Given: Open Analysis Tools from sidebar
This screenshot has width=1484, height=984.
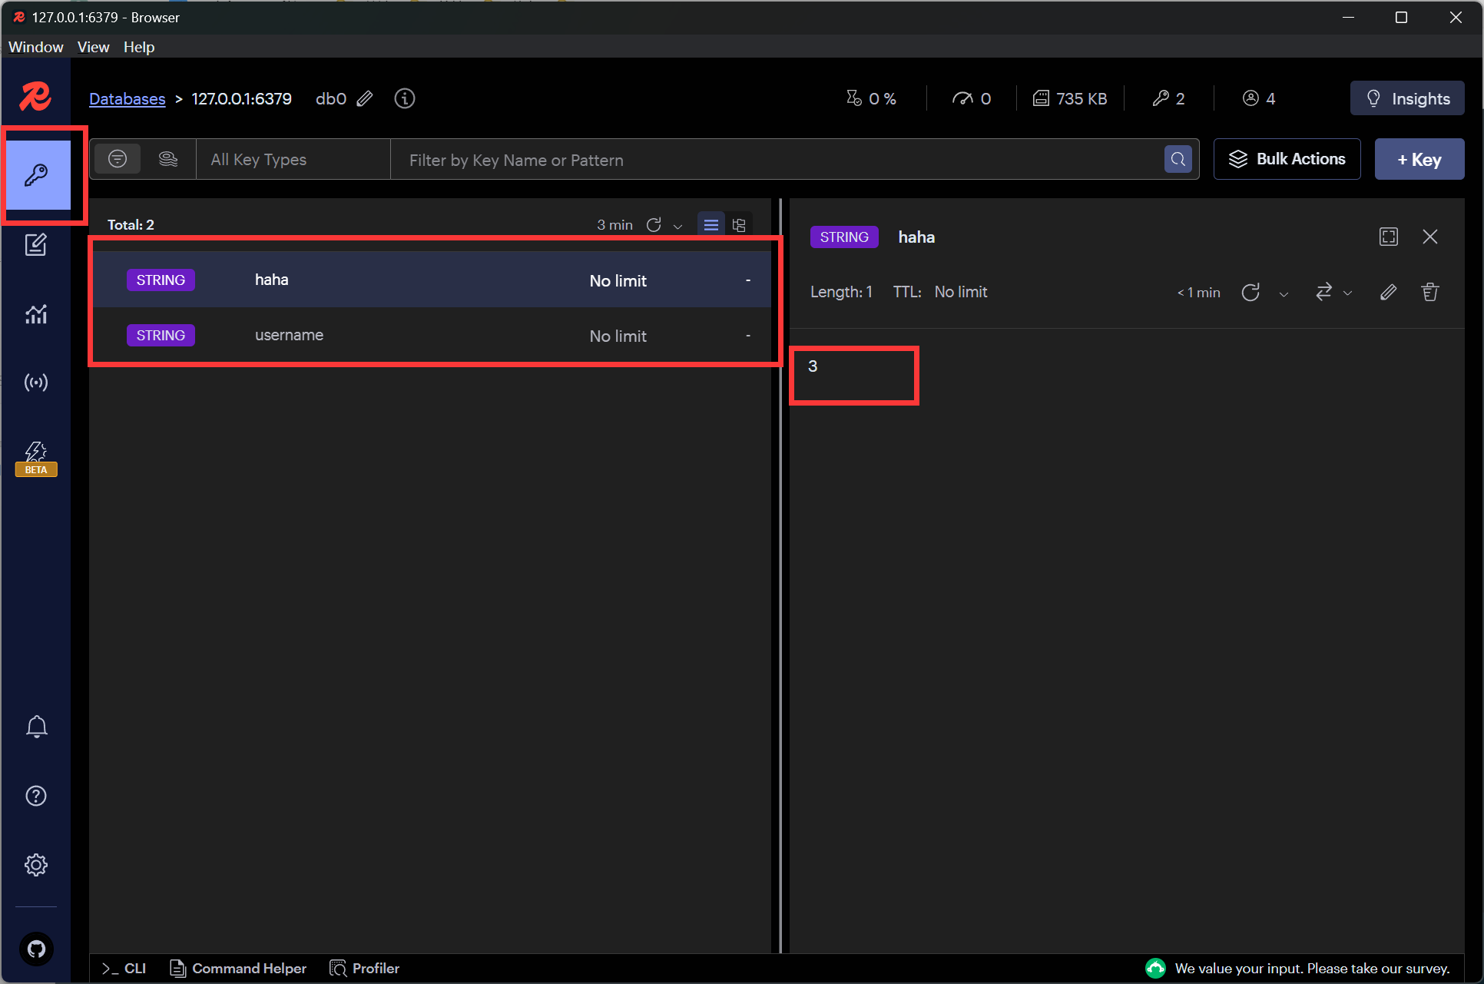Looking at the screenshot, I should [36, 313].
